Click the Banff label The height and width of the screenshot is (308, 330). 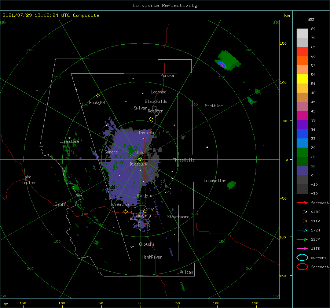click(60, 204)
